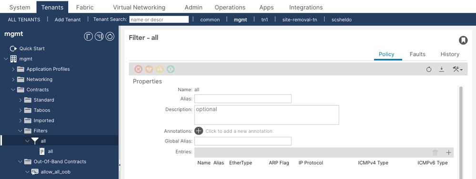Switch to the Faults tab
The image size is (476, 179).
417,54
